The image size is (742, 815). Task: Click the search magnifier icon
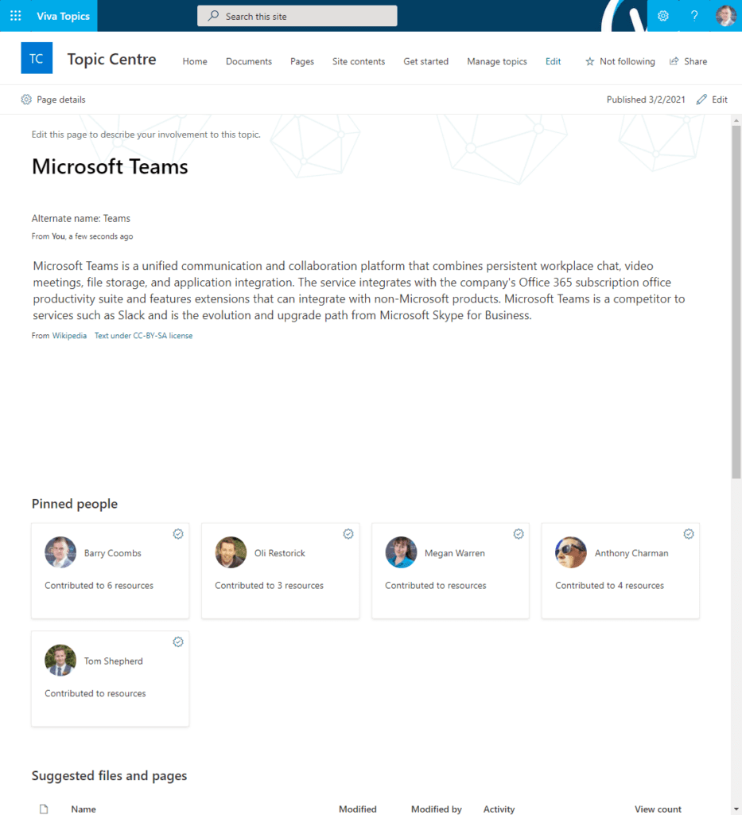[x=213, y=16]
